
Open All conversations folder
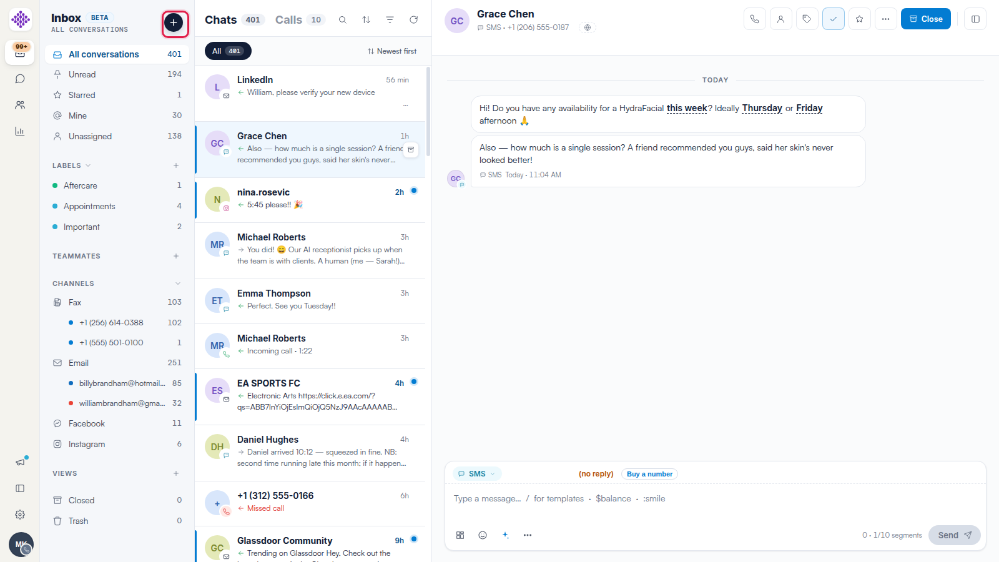tap(117, 54)
